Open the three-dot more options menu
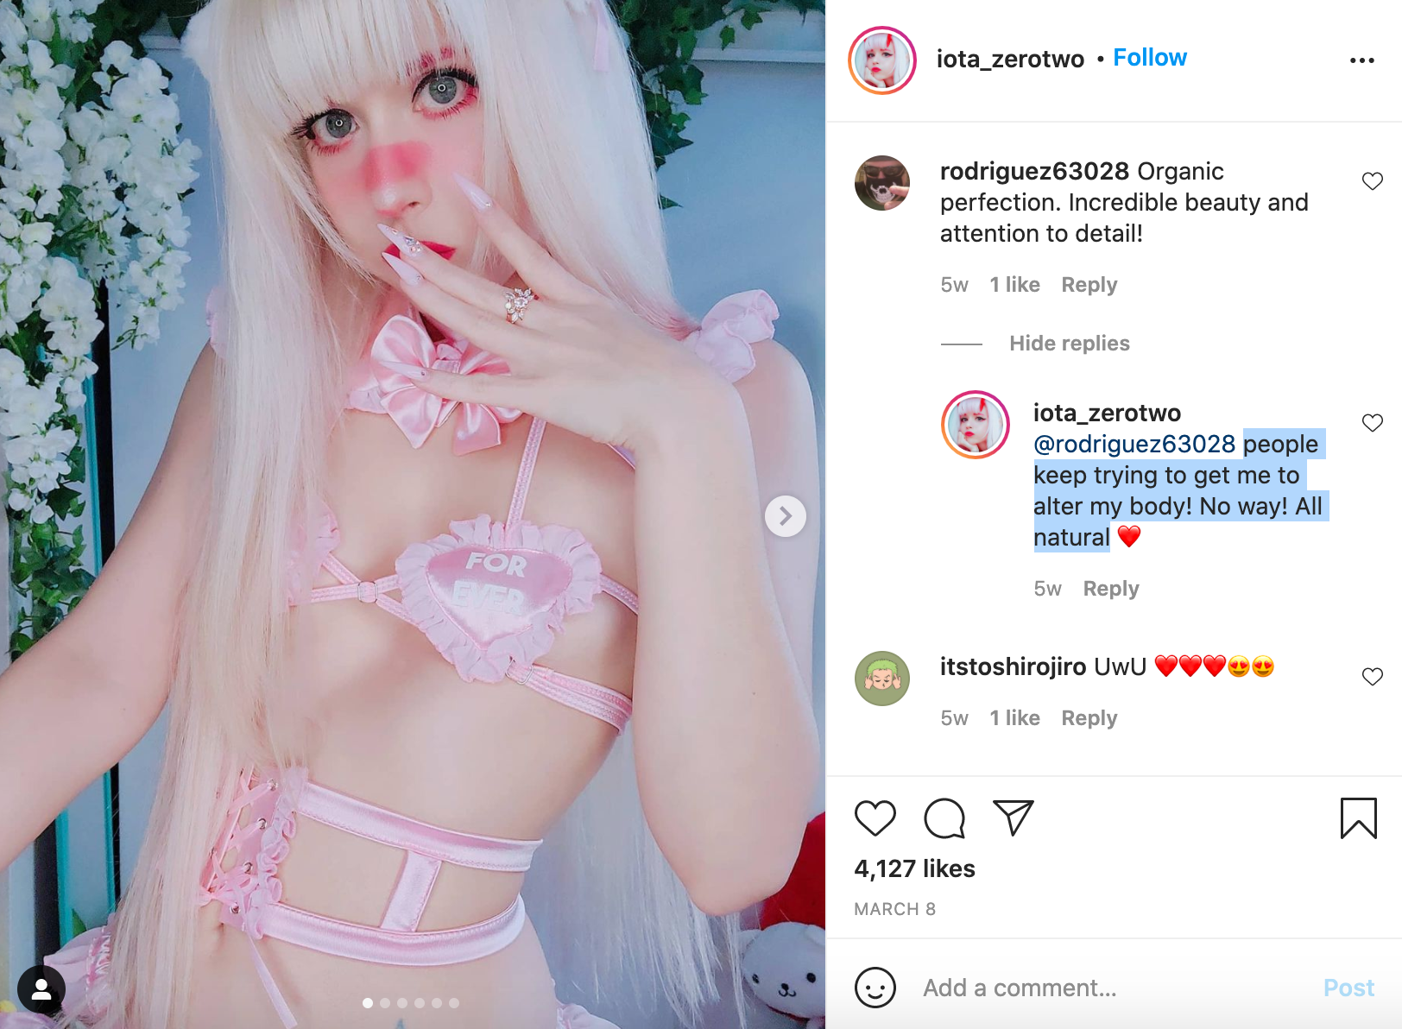Viewport: 1402px width, 1029px height. 1361,60
